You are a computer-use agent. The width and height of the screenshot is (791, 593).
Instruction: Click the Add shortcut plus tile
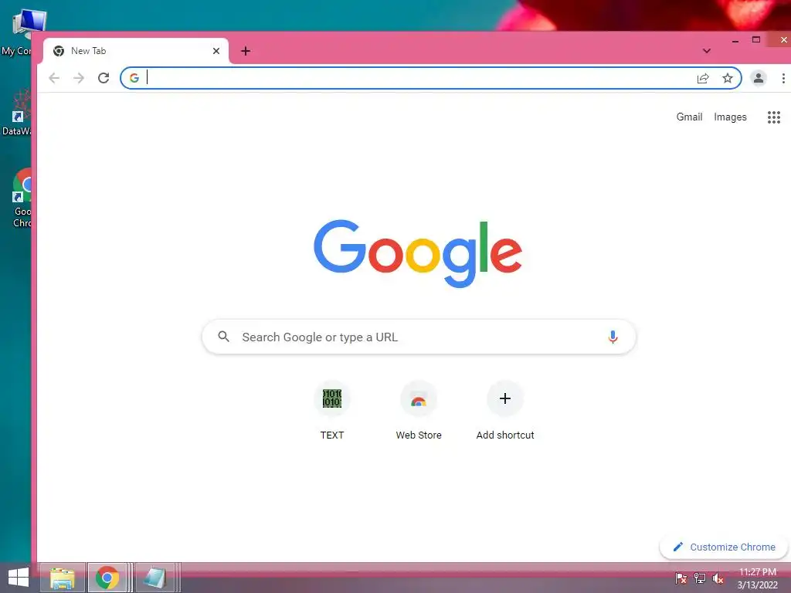click(x=505, y=411)
